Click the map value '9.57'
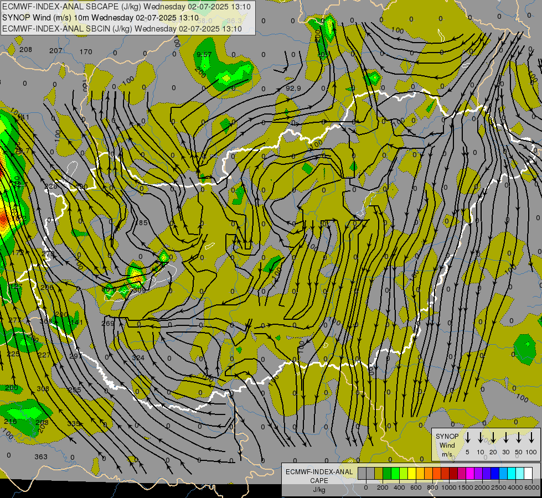The height and width of the screenshot is (498, 542). (x=204, y=55)
